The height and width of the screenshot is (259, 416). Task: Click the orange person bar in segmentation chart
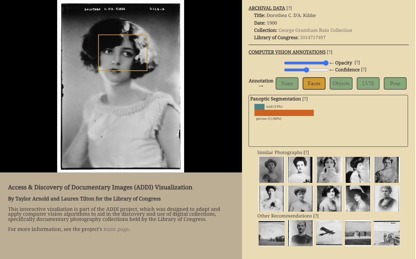tap(284, 113)
